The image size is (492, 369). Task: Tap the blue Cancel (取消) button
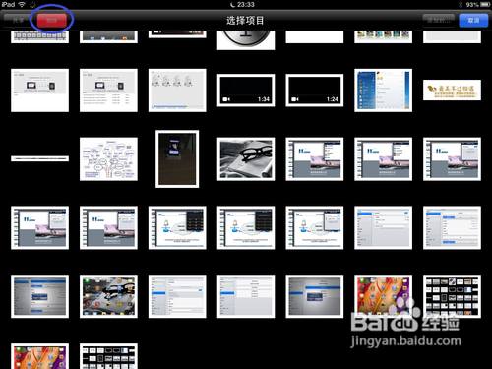pos(473,20)
